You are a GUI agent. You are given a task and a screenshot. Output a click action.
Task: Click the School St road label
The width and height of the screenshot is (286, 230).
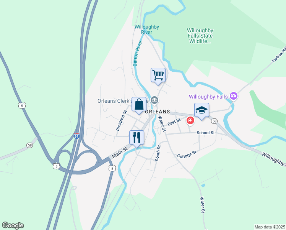pyautogui.click(x=206, y=133)
